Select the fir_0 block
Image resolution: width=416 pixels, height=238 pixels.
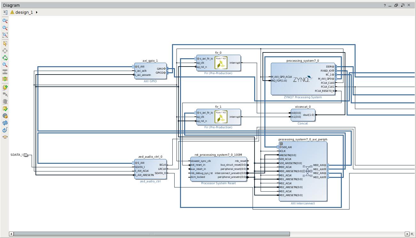[x=219, y=63]
